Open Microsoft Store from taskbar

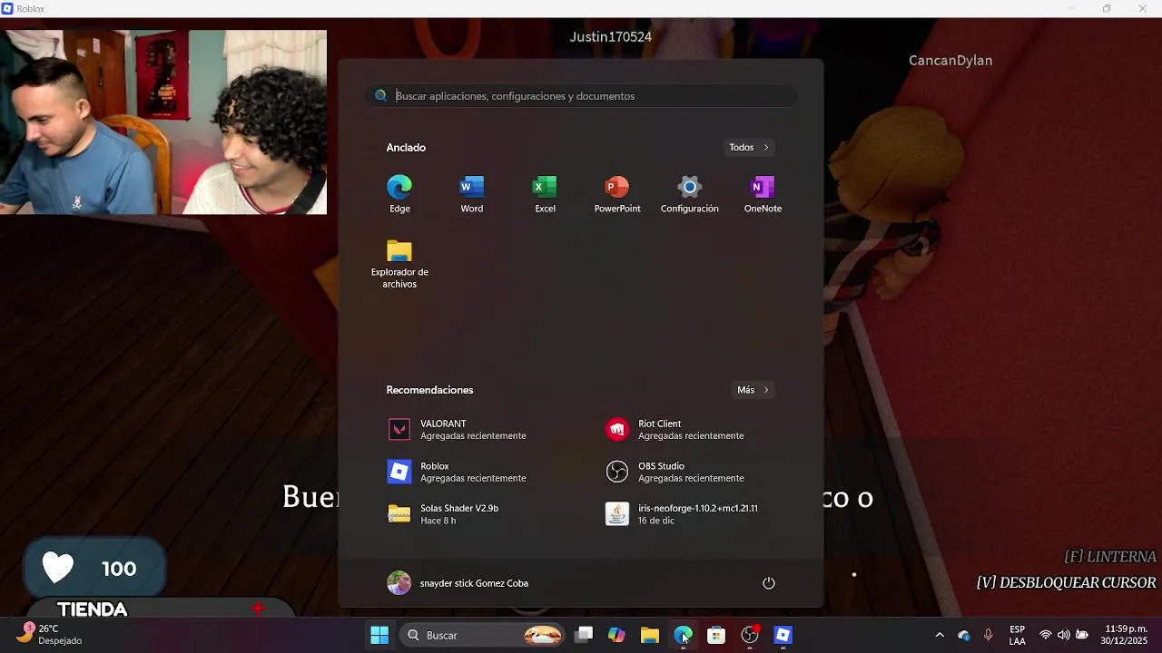tap(716, 635)
